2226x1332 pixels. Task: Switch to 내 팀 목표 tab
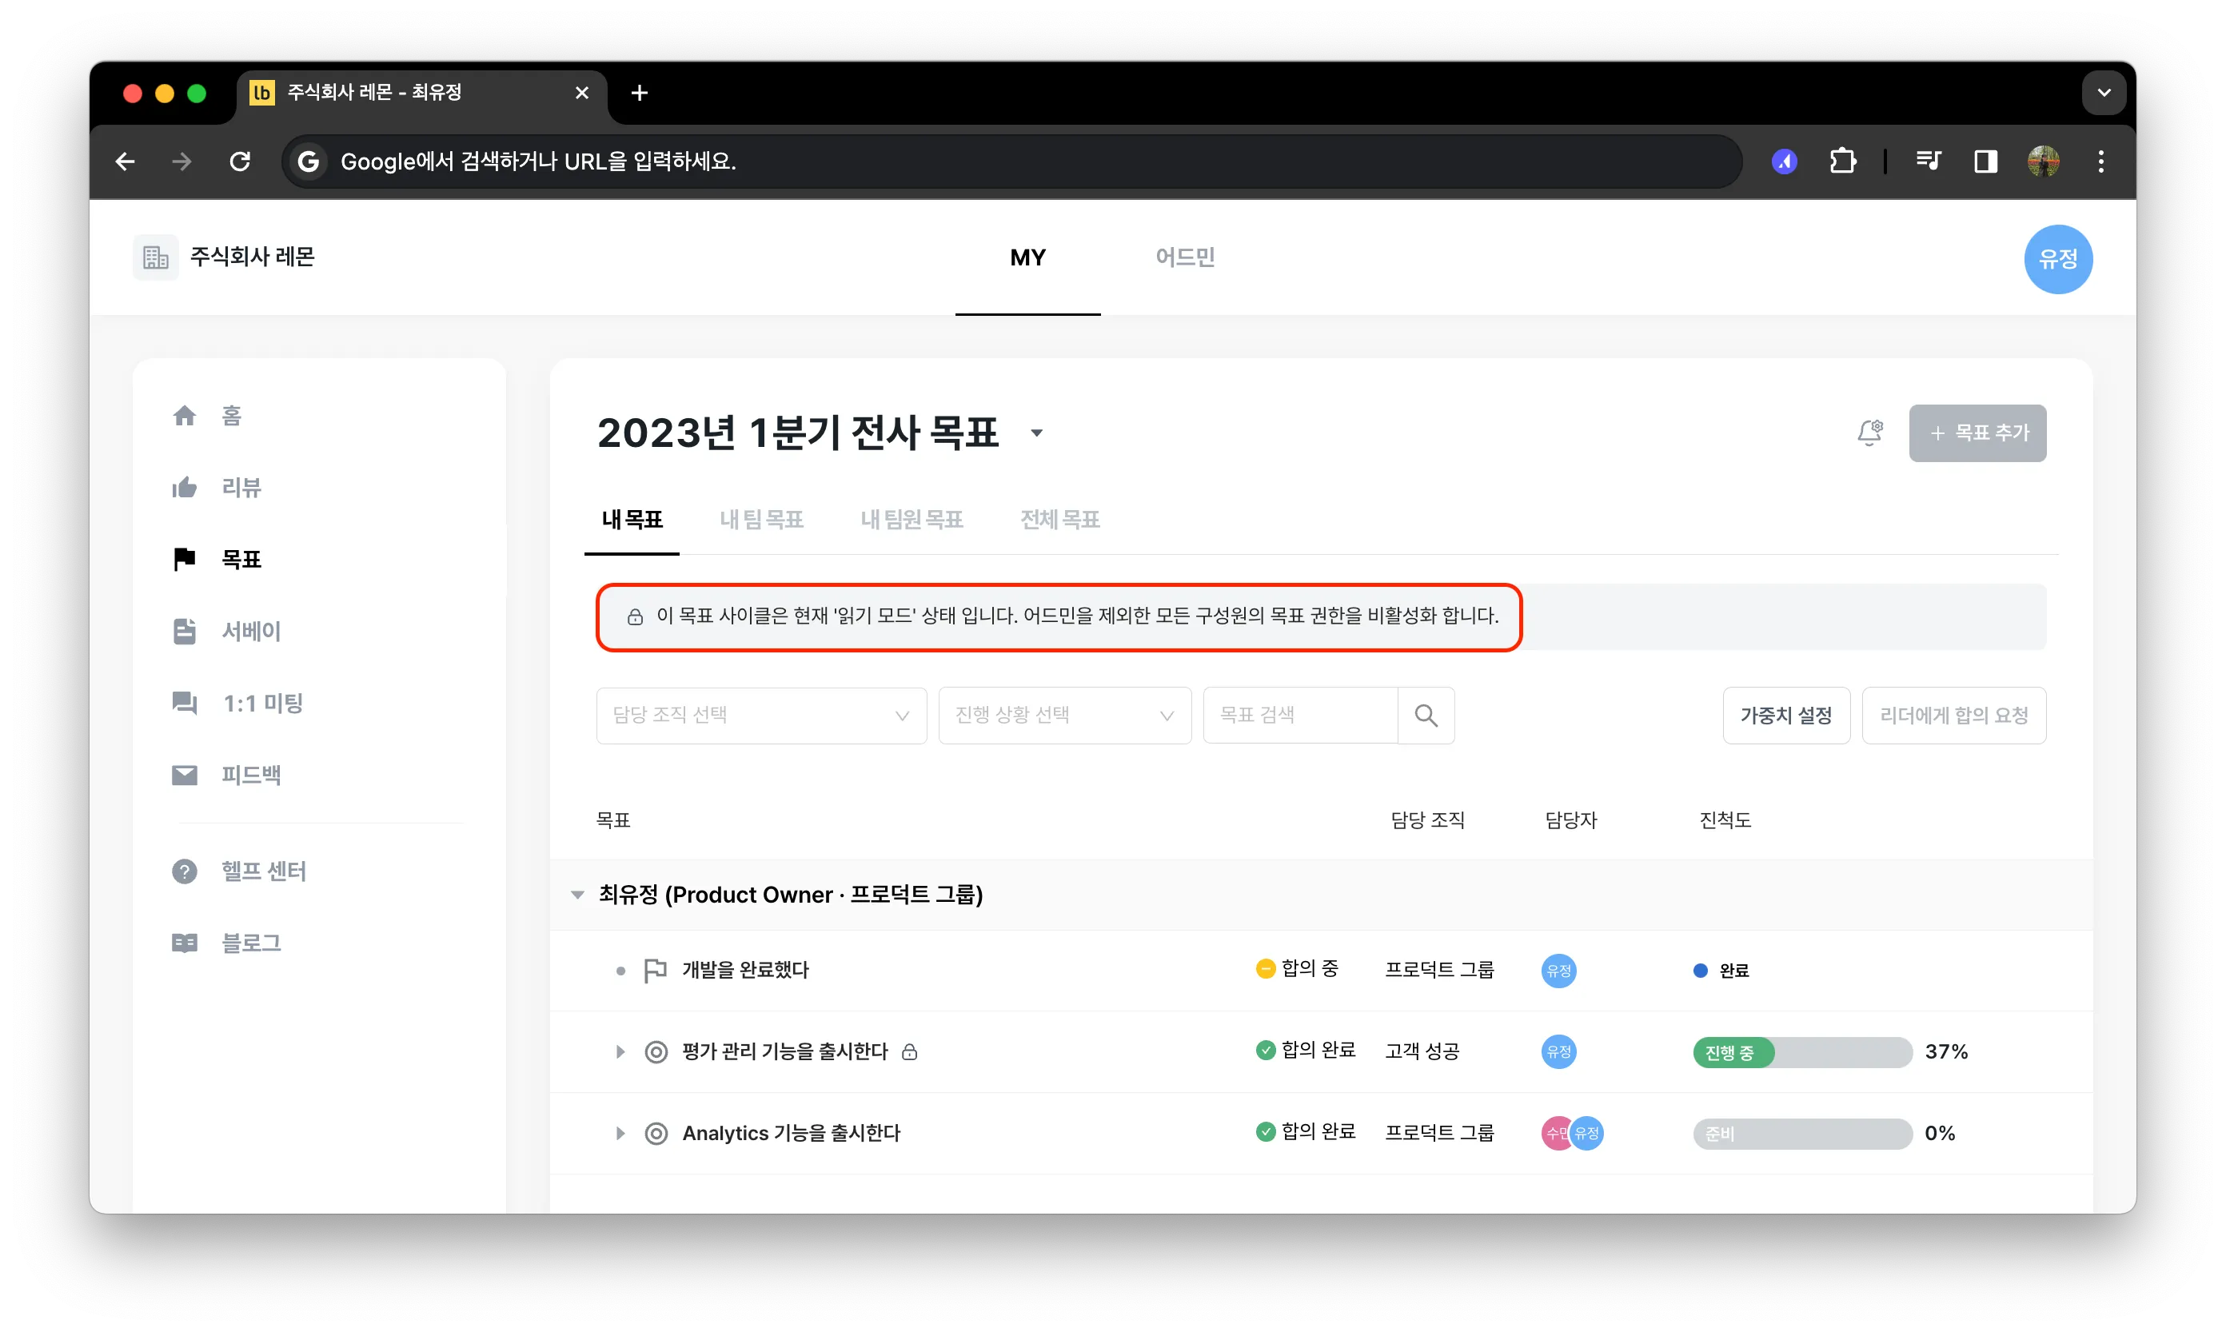761,520
